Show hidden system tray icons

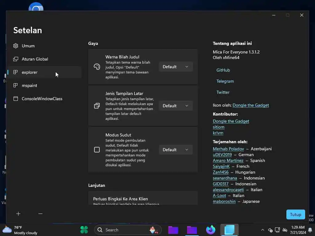(x=263, y=230)
